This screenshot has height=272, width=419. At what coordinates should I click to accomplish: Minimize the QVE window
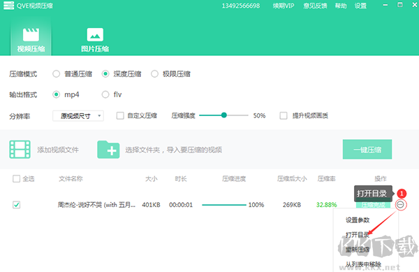tap(385, 5)
